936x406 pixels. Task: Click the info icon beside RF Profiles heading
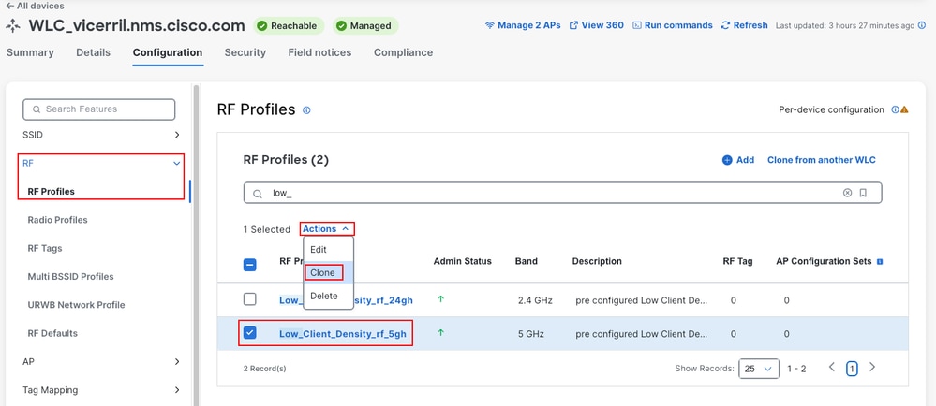coord(306,110)
